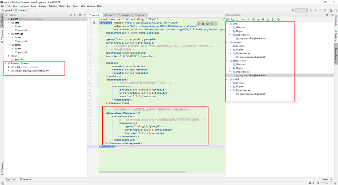Click Execute Maven Goal icon
Image resolution: width=338 pixels, height=185 pixels.
pos(253,19)
